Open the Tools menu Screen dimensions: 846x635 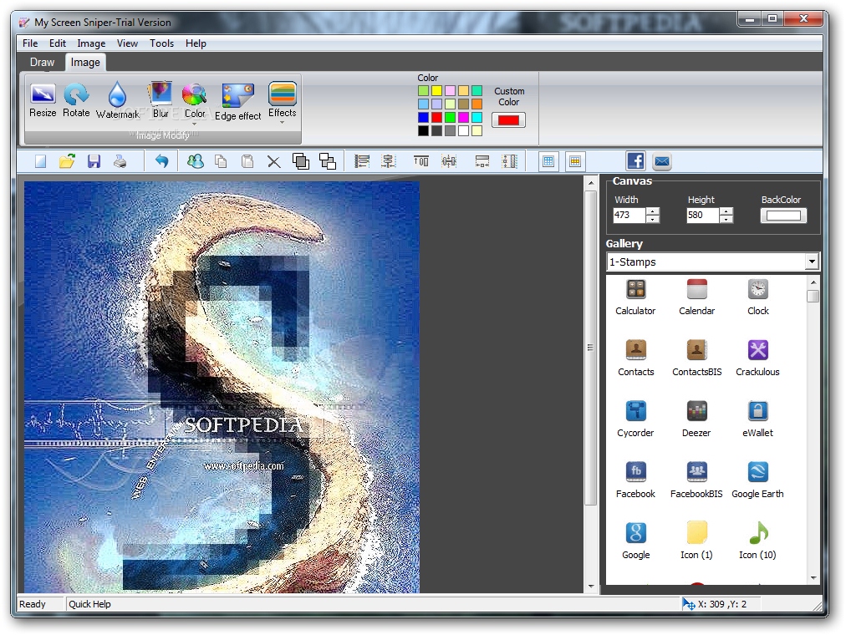(162, 43)
